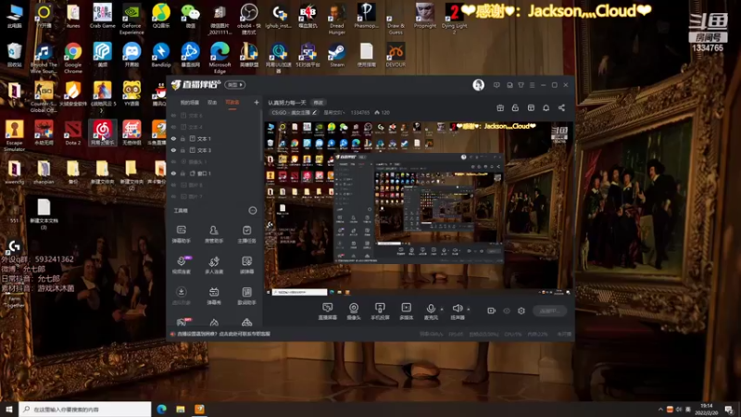Open File Explorer from the taskbar
Screen dimensions: 741x417
[x=181, y=409]
